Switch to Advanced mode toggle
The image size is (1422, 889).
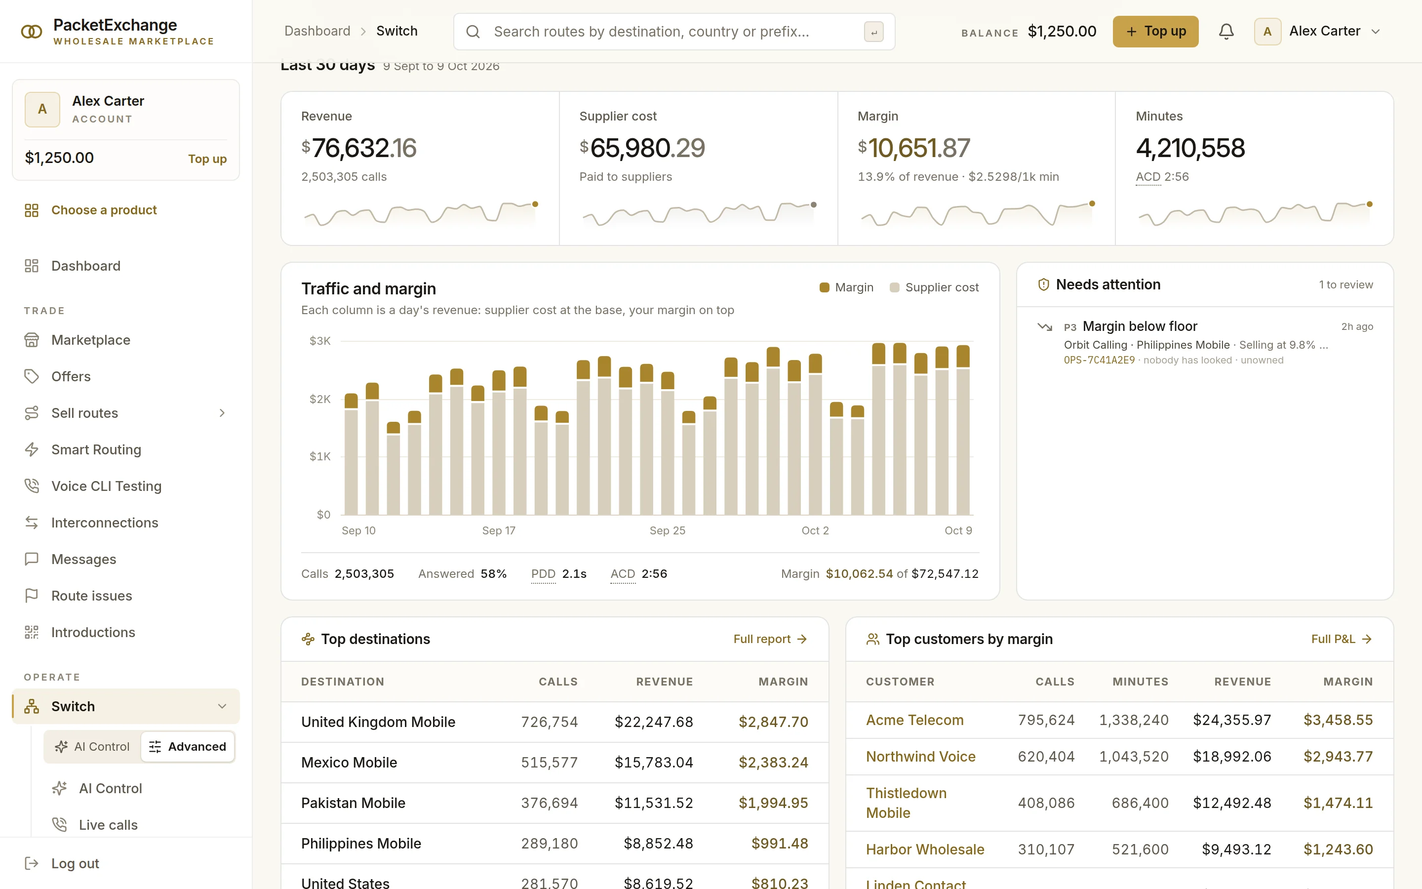[x=188, y=747]
